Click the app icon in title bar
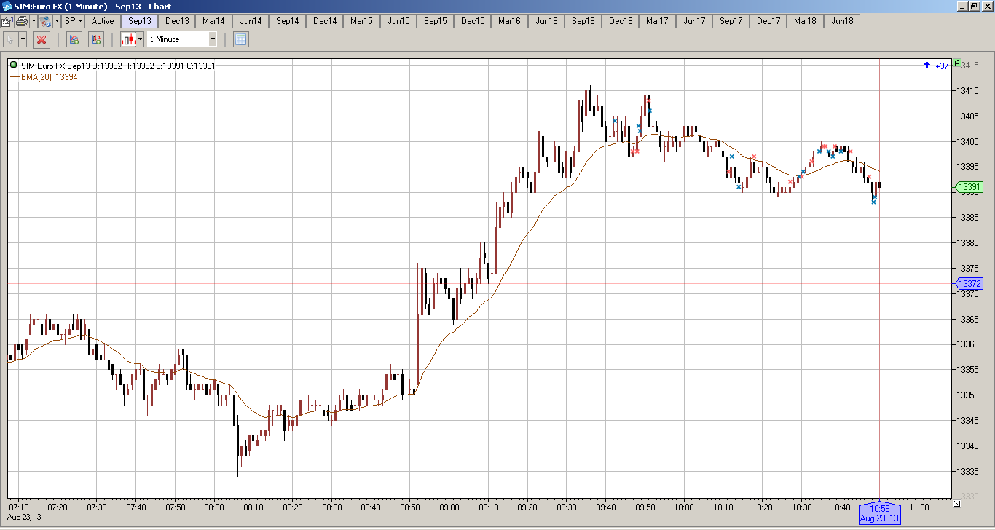The image size is (995, 530). [7, 7]
